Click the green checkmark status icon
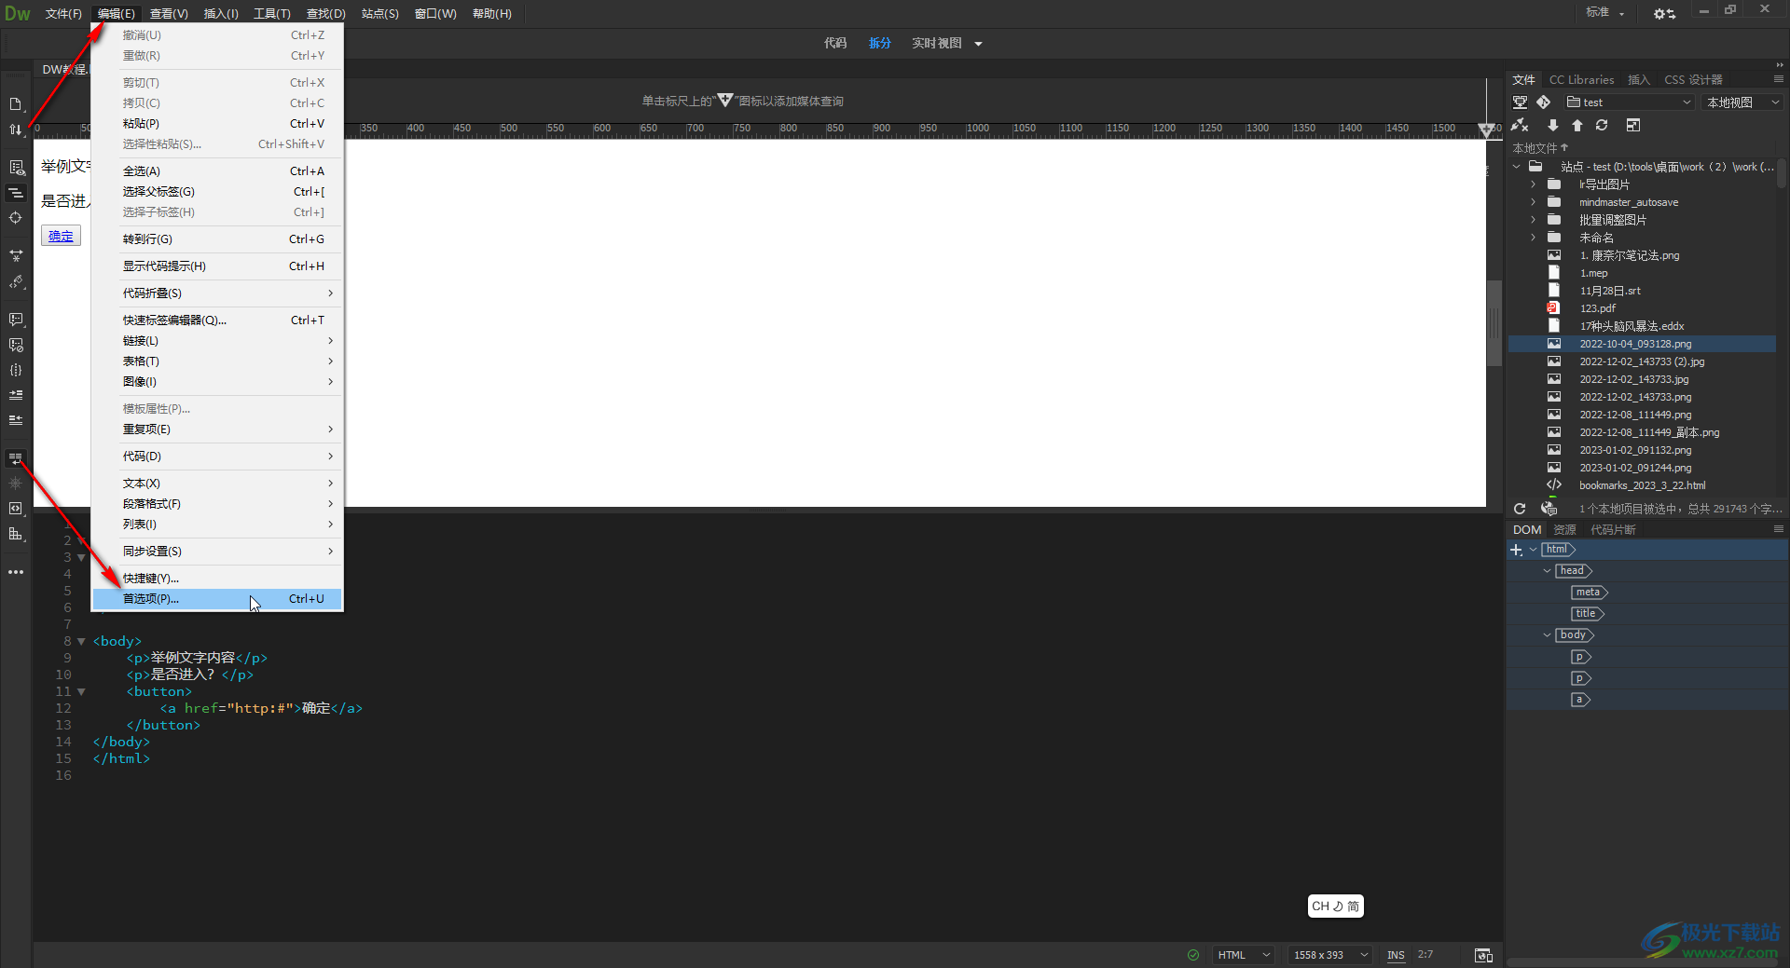 pos(1193,955)
